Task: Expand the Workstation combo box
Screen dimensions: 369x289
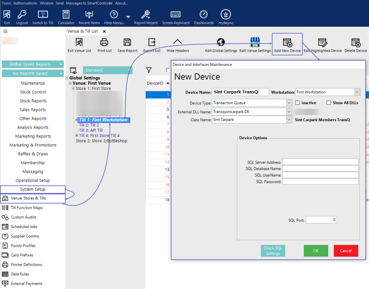Action: [357, 92]
